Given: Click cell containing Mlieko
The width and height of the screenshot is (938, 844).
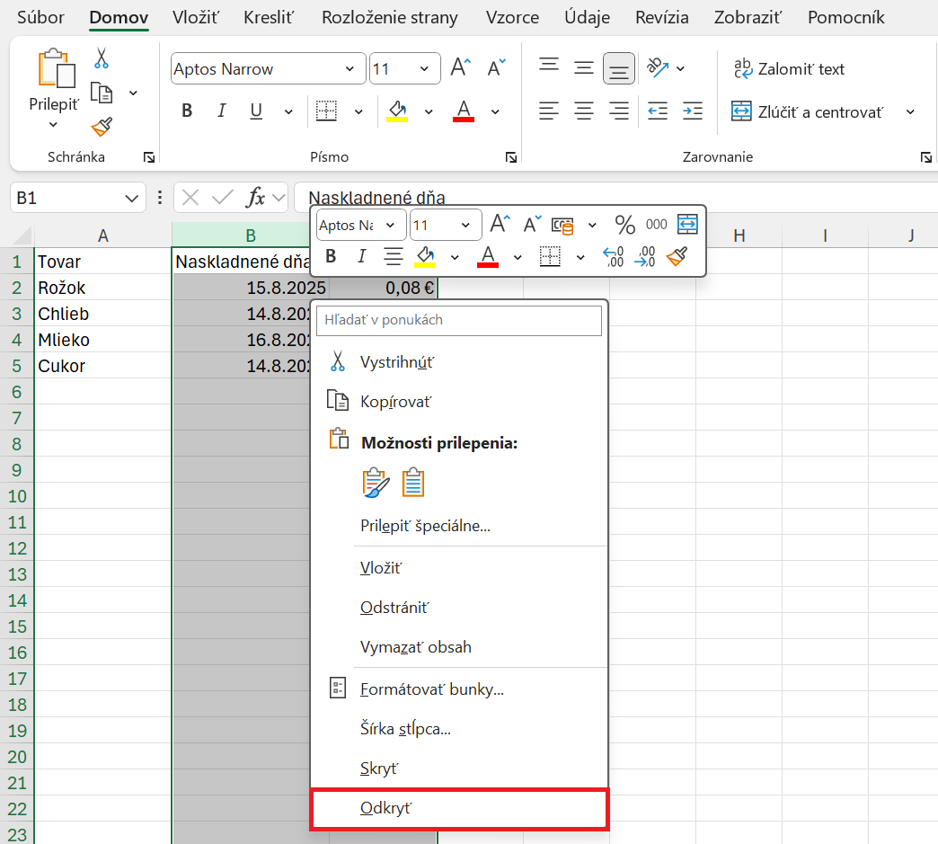Looking at the screenshot, I should click(102, 340).
